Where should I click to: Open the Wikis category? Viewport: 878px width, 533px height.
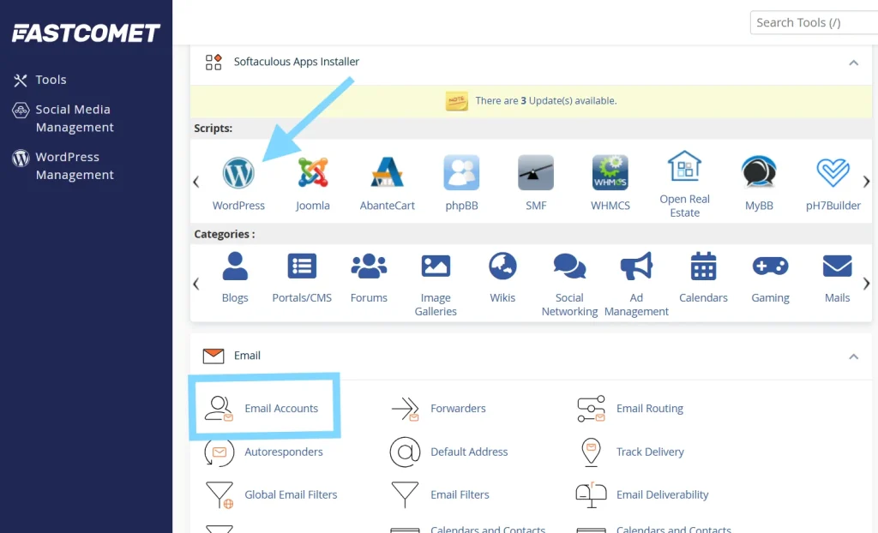coord(502,266)
